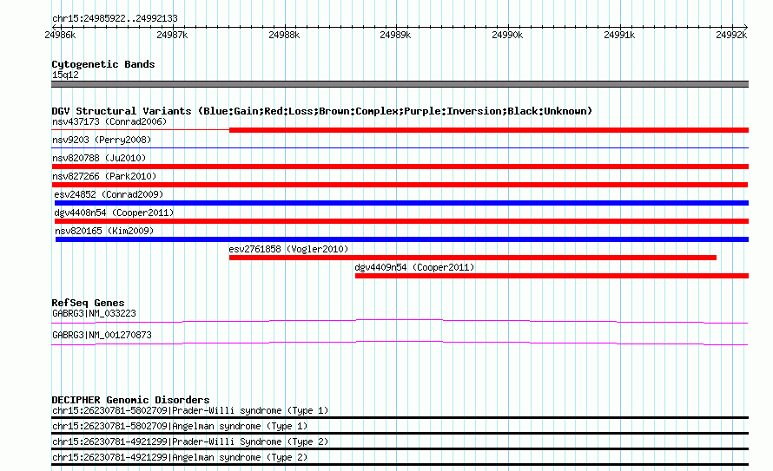Select the 24986k ruler tick label
This screenshot has height=471, width=773.
click(x=60, y=35)
